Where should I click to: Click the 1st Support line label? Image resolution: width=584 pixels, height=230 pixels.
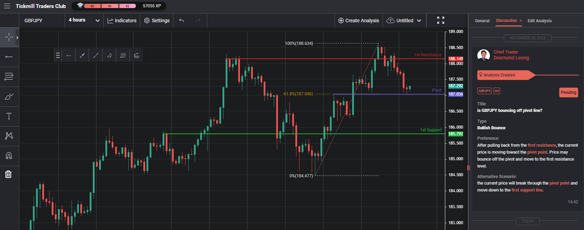pos(431,130)
